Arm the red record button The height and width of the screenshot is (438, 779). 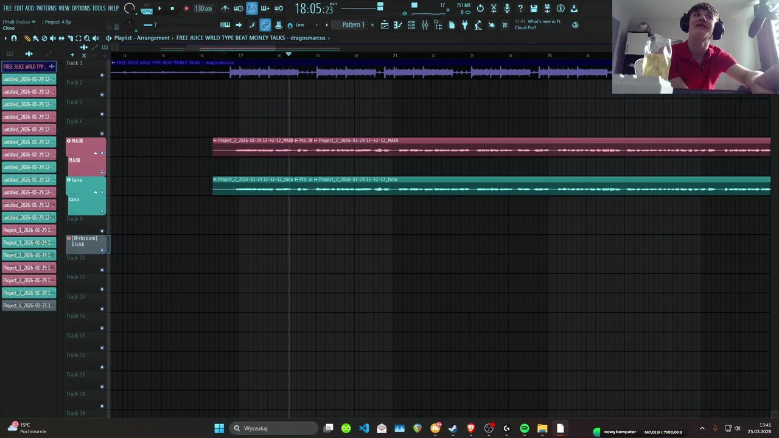point(186,9)
